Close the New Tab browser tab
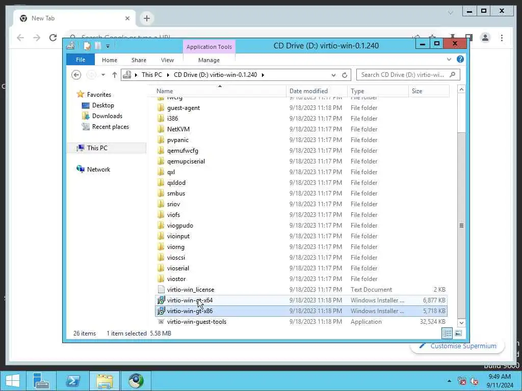 tap(127, 18)
